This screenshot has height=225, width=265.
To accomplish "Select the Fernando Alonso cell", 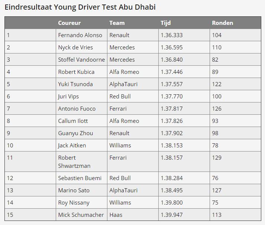I will click(x=81, y=35).
